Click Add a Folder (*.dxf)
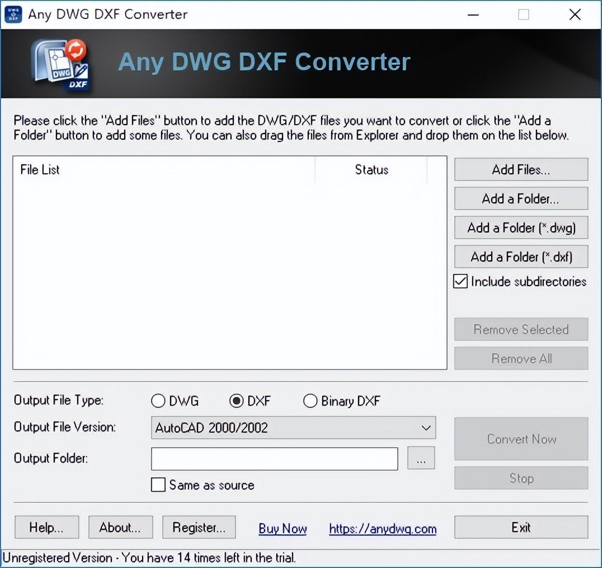 [x=520, y=257]
